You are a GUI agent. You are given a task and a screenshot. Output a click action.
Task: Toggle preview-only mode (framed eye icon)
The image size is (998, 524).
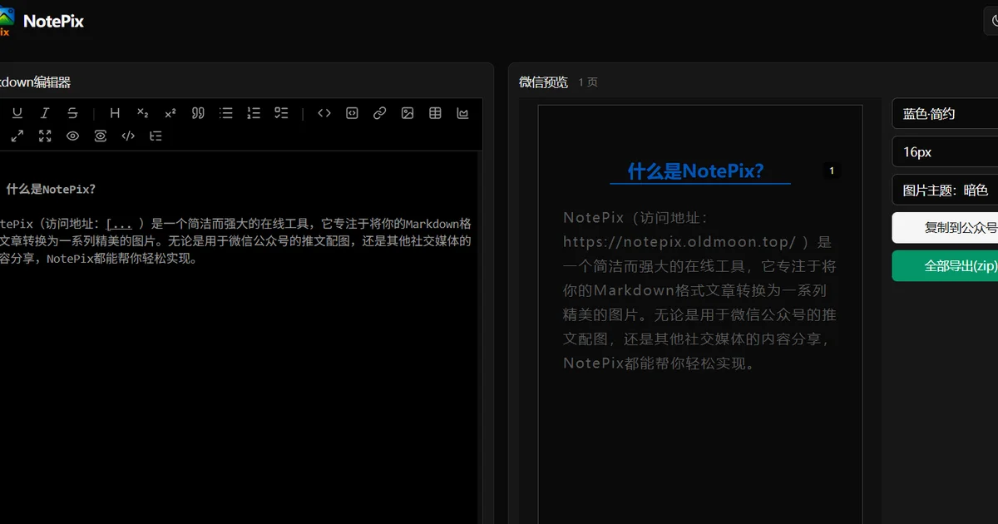point(101,136)
